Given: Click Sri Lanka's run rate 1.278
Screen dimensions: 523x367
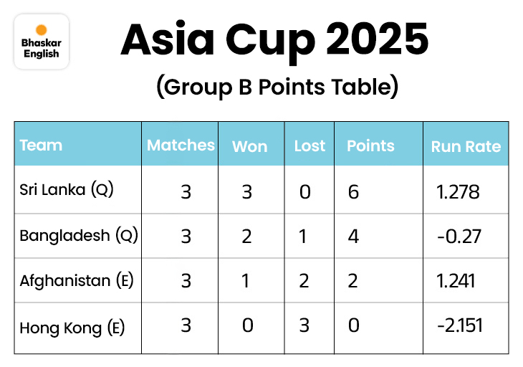Looking at the screenshot, I should point(458,191).
